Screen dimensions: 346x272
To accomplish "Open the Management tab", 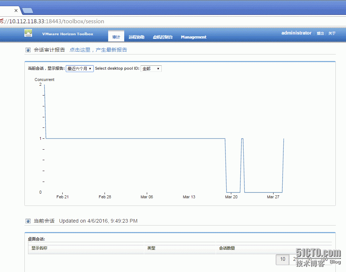I will pyautogui.click(x=193, y=37).
